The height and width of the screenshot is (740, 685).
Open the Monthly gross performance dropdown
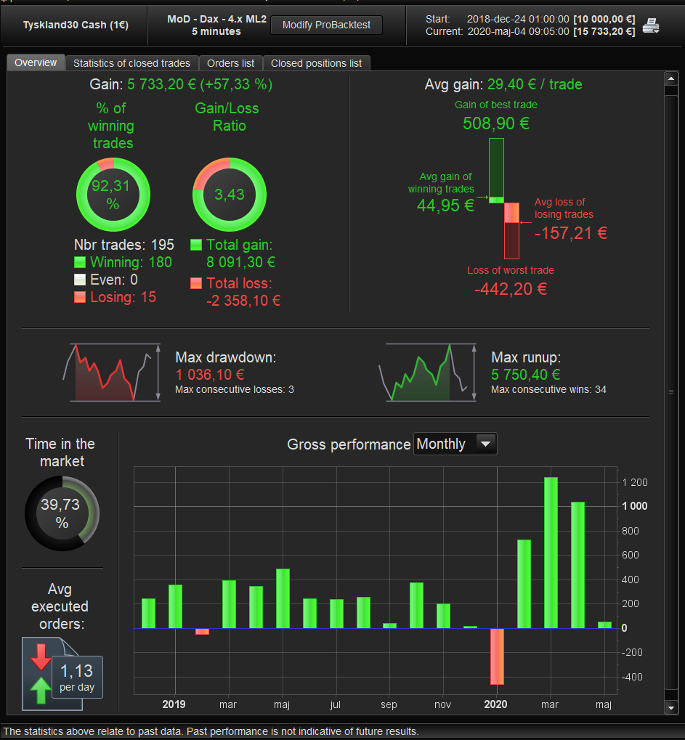(x=455, y=444)
